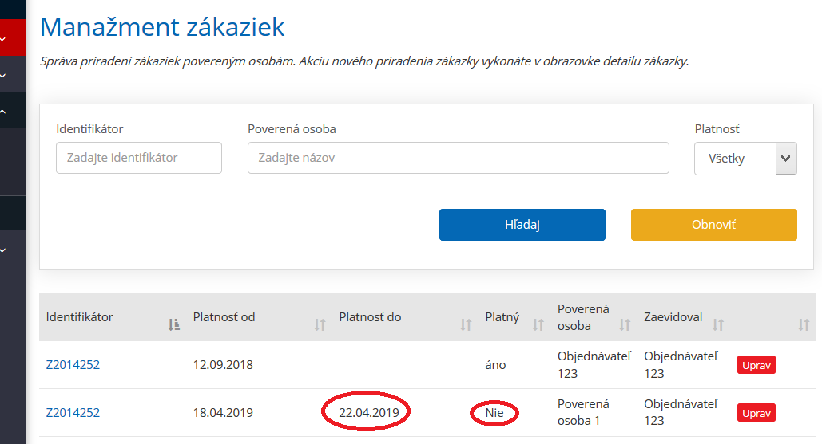
Task: Sort by Platný column icon
Action: click(538, 324)
